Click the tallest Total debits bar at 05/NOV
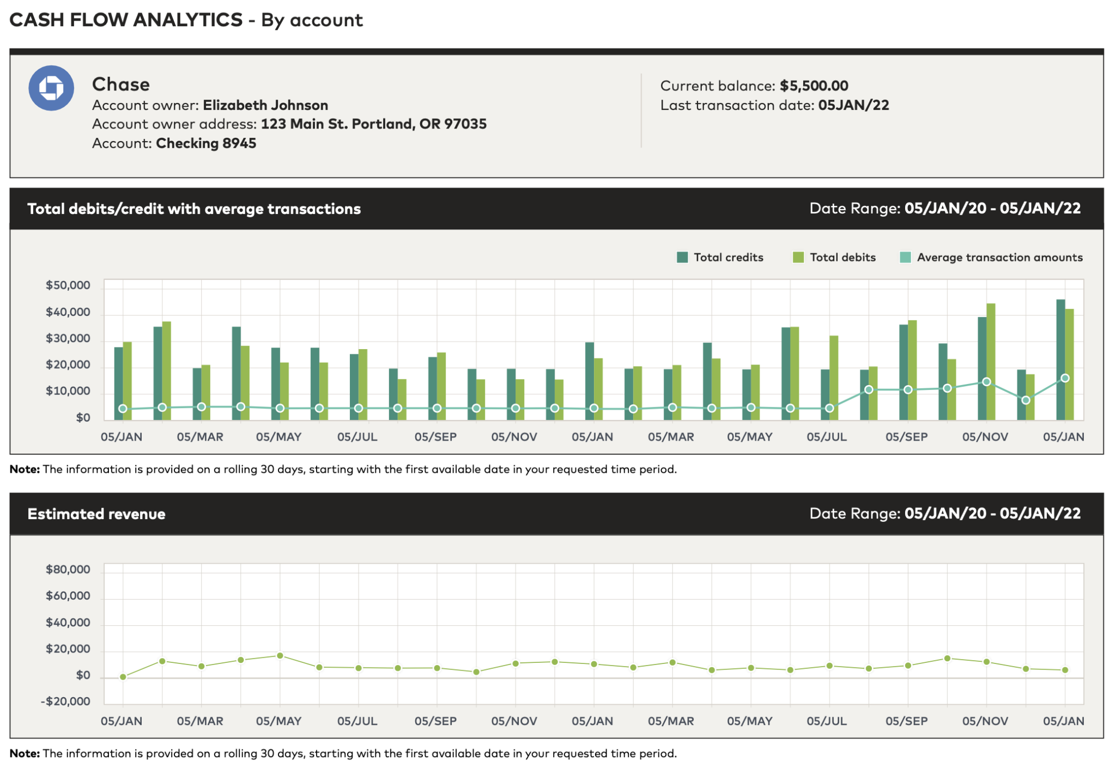The image size is (1116, 768). click(x=991, y=349)
